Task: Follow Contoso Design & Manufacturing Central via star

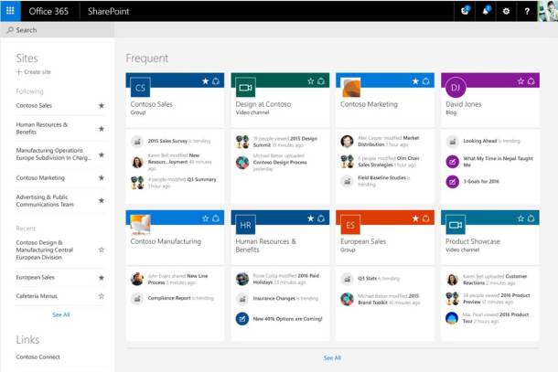Action: pyautogui.click(x=102, y=250)
